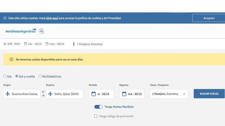Click the Buenos Aires Ezeiza origin field
The height and width of the screenshot is (126, 225).
22,94
